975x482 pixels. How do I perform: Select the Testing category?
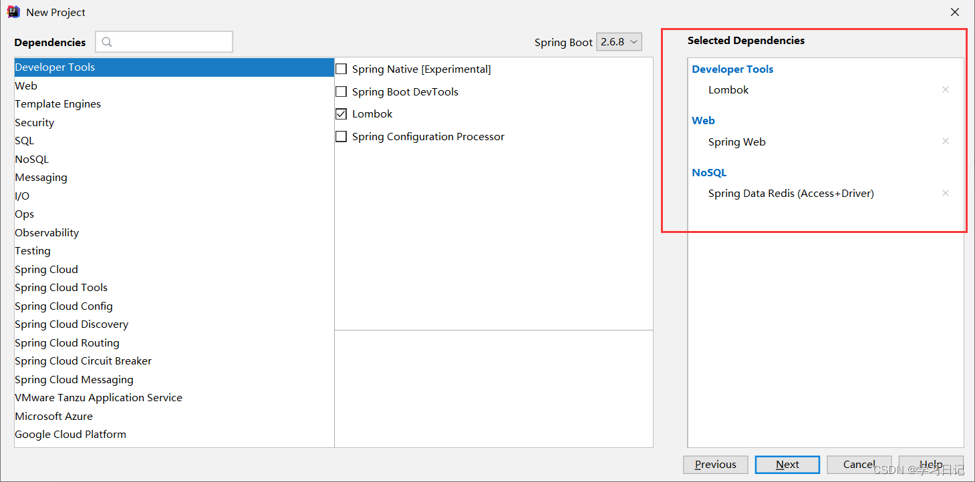[x=174, y=251]
